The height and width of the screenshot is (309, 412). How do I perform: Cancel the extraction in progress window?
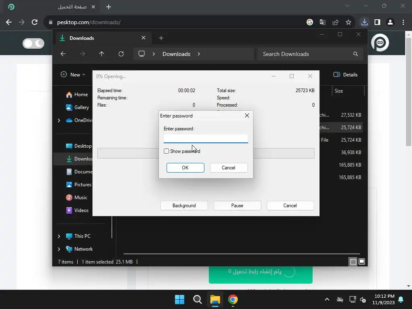point(290,206)
